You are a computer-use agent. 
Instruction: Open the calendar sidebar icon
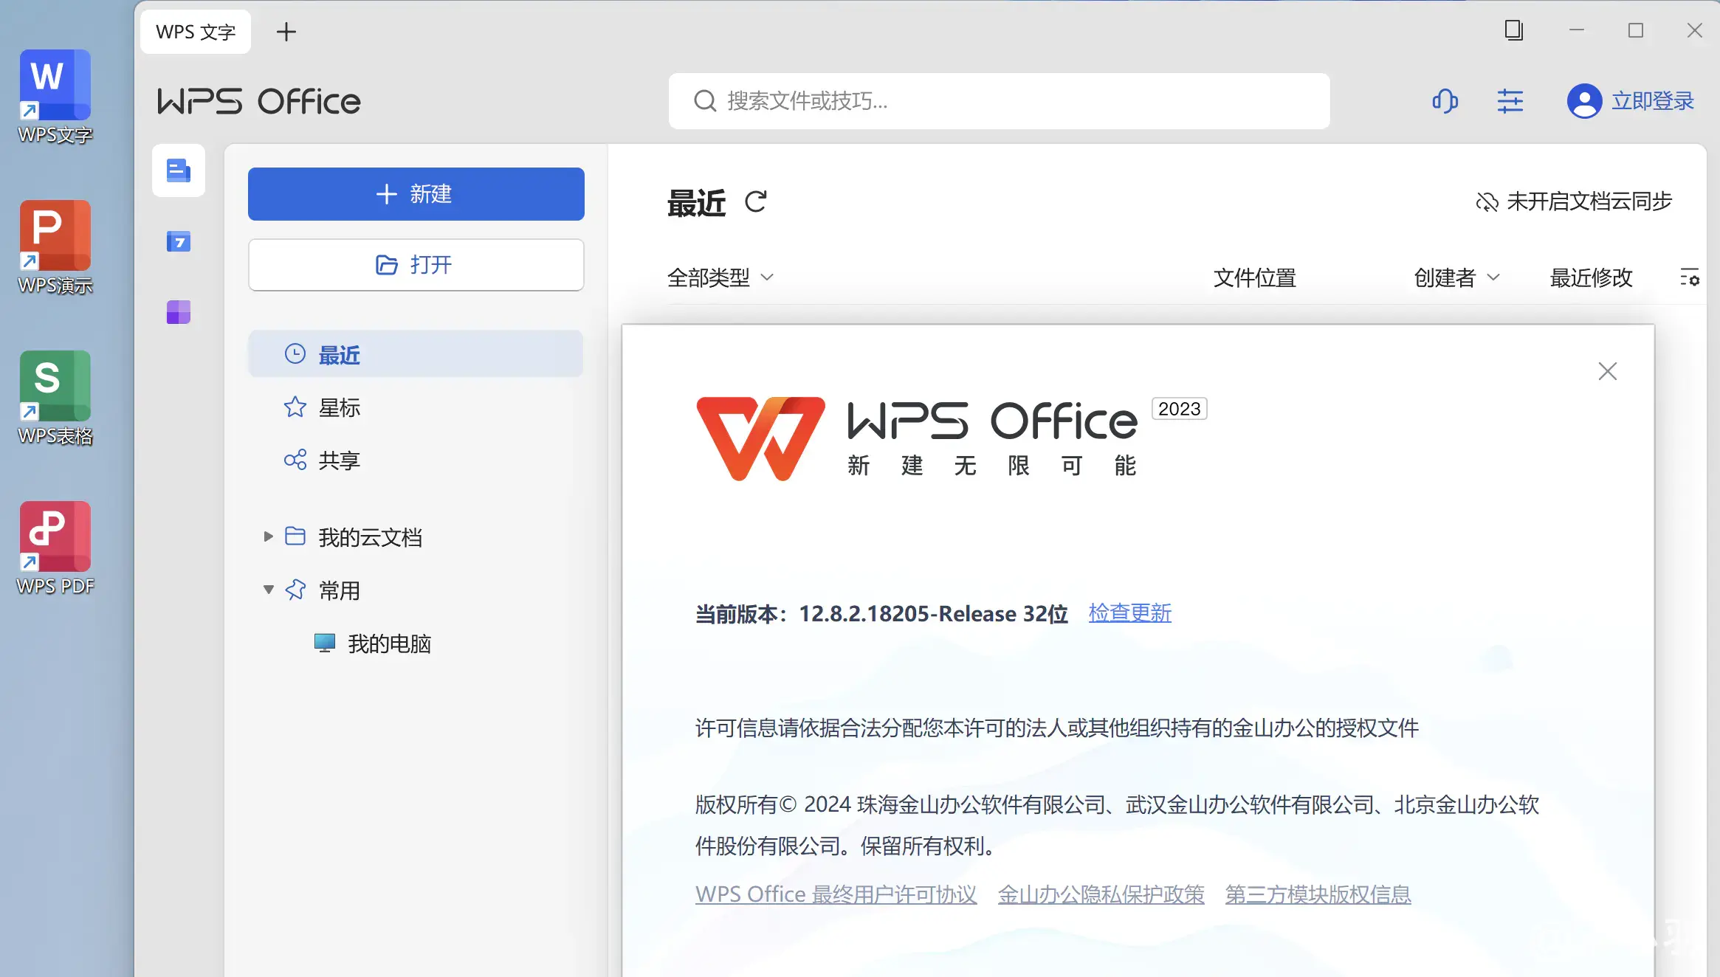(x=178, y=241)
